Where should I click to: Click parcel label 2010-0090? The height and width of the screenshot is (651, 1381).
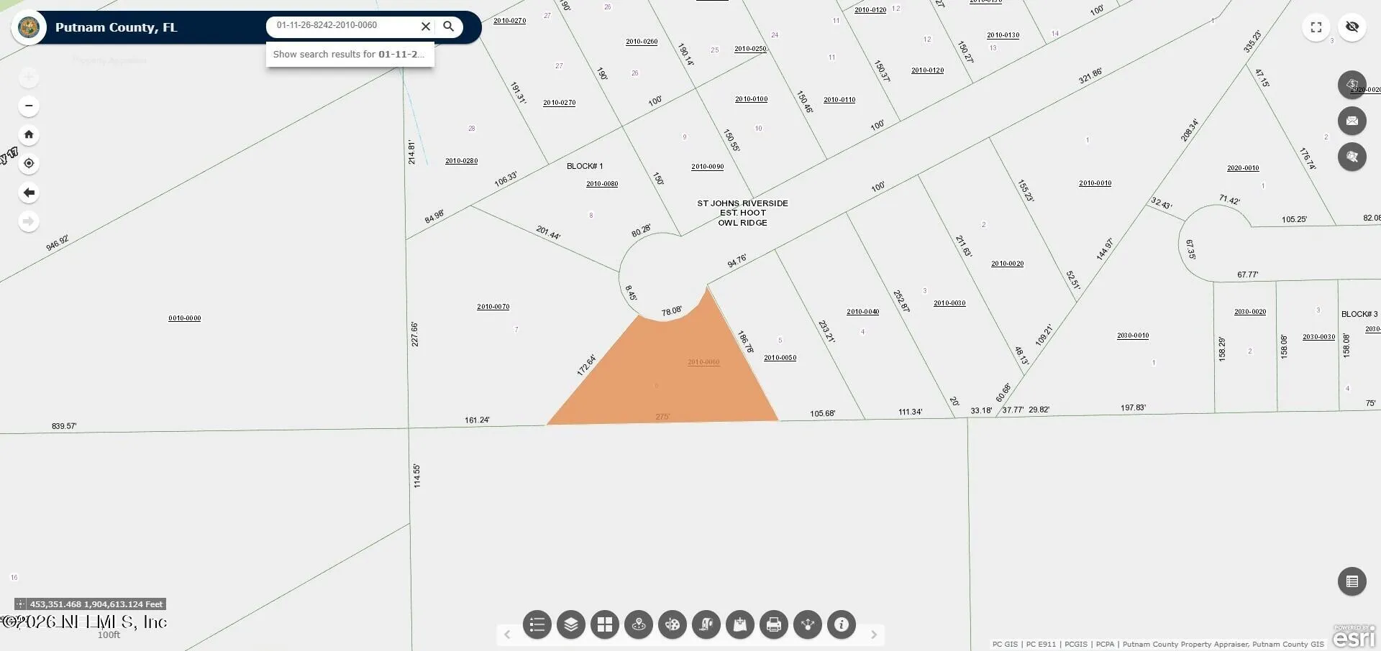[708, 167]
